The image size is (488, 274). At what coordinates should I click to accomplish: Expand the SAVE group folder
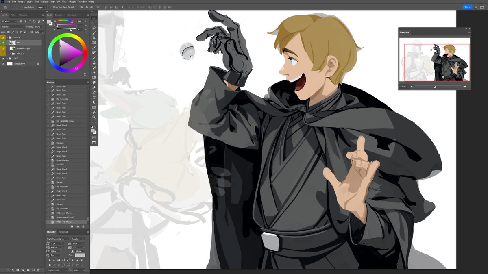(7, 59)
